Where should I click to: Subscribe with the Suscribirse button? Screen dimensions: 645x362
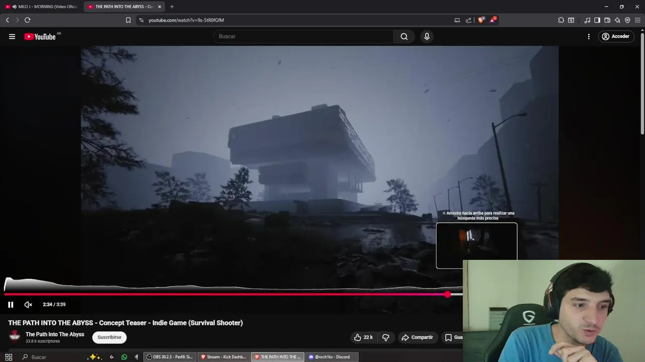click(109, 337)
